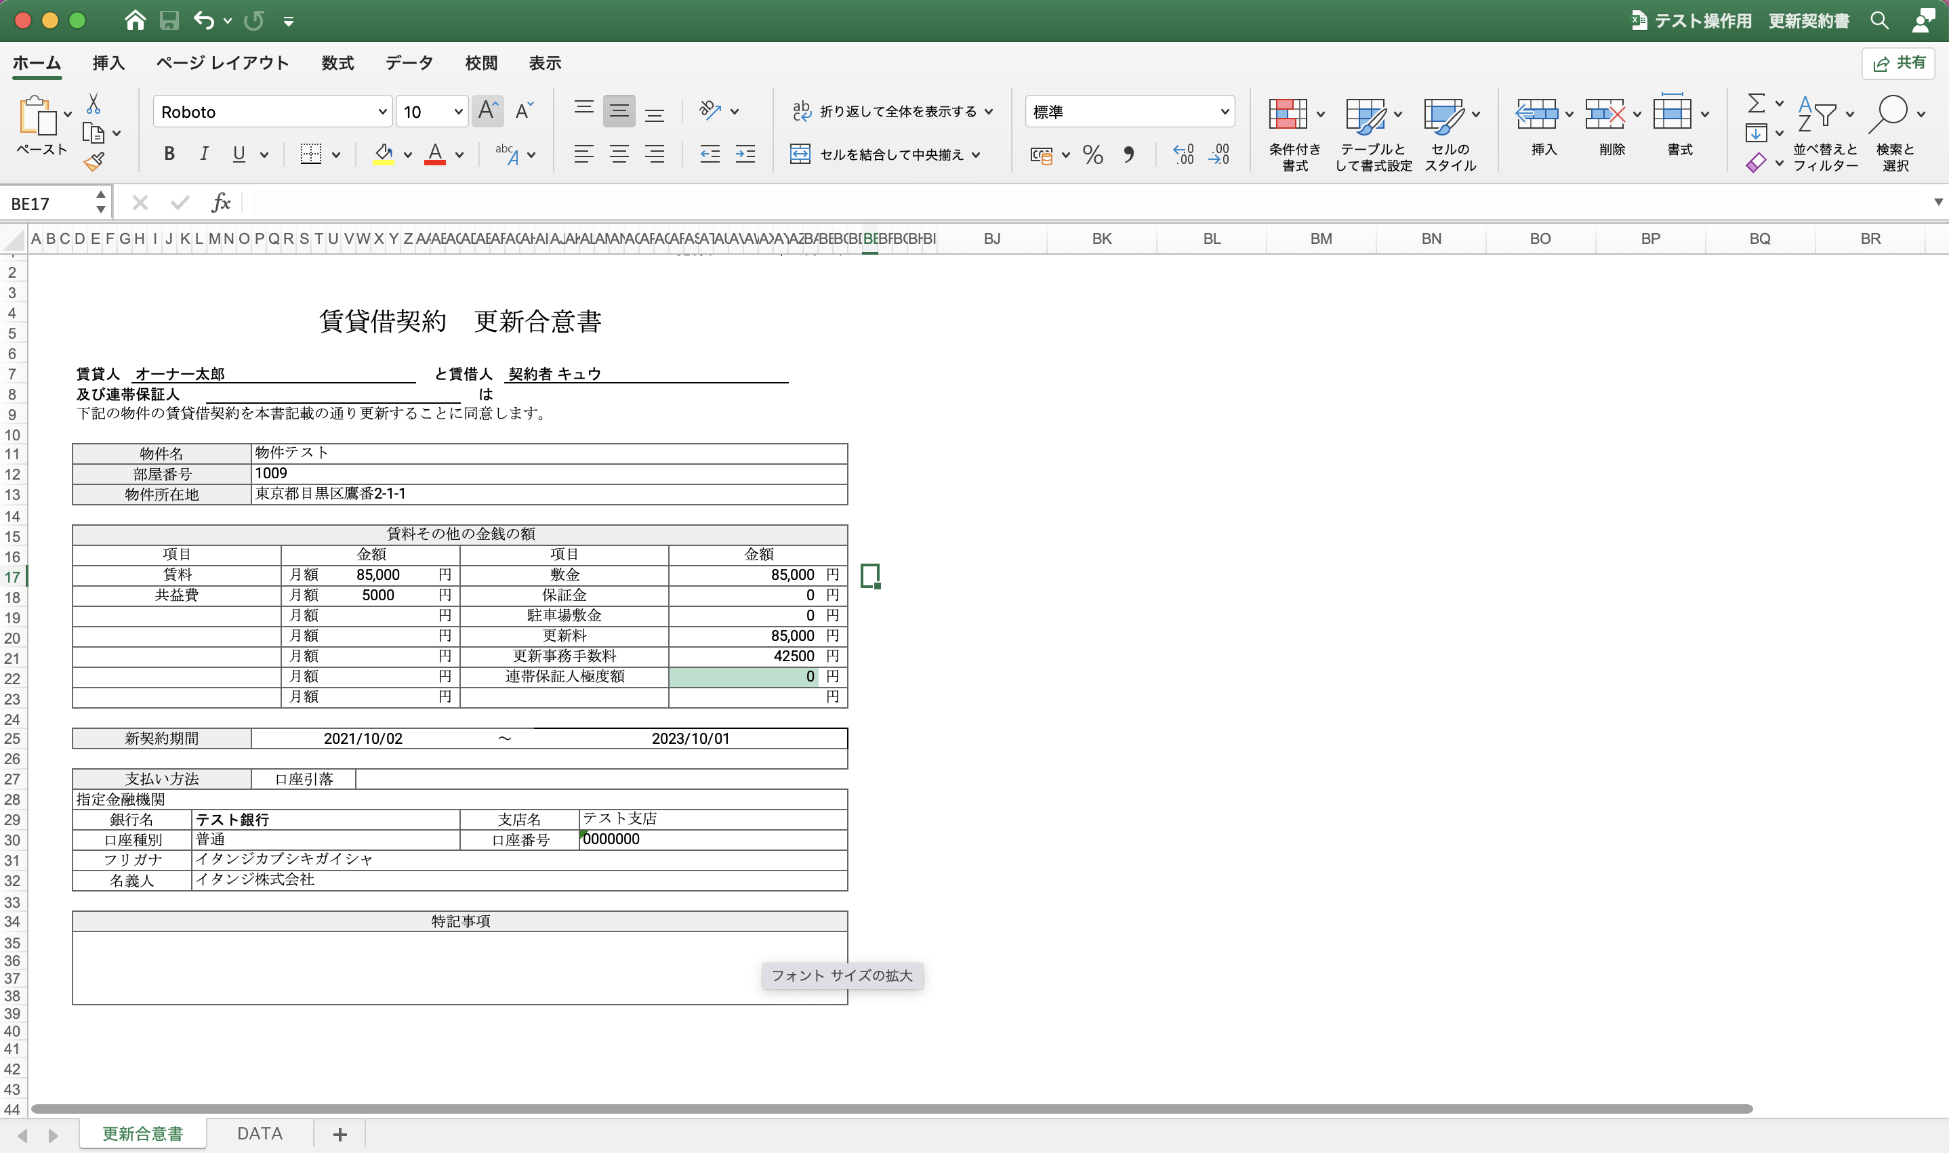Image resolution: width=1949 pixels, height=1153 pixels.
Task: Apply comma style
Action: pos(1128,154)
